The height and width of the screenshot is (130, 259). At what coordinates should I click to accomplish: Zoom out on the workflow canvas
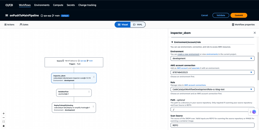click(4, 117)
